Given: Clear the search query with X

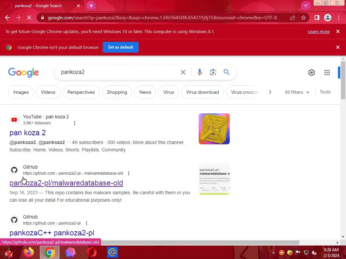Looking at the screenshot, I should coord(183,72).
